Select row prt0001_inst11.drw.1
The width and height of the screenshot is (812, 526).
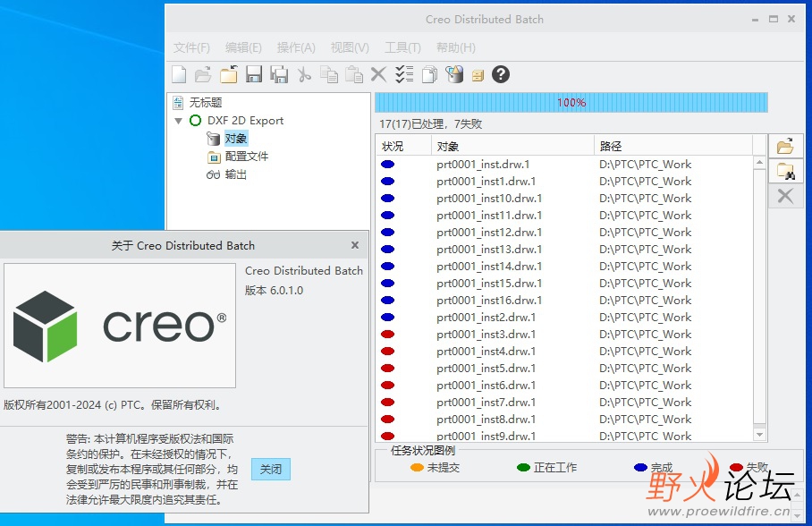pos(564,216)
